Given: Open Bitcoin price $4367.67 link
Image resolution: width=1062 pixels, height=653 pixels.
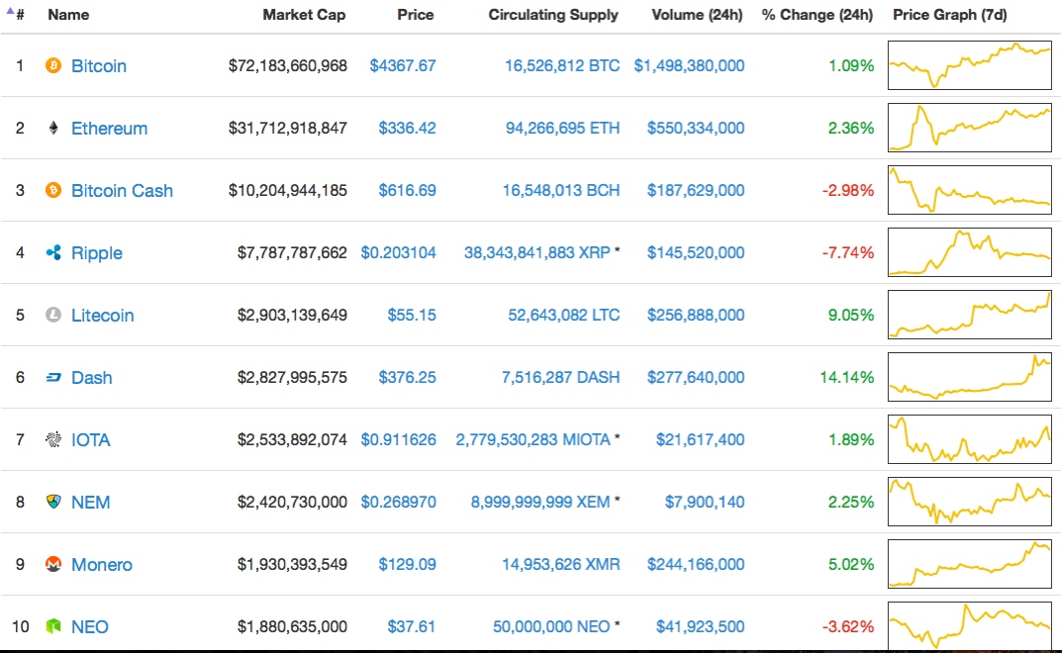Looking at the screenshot, I should 402,66.
